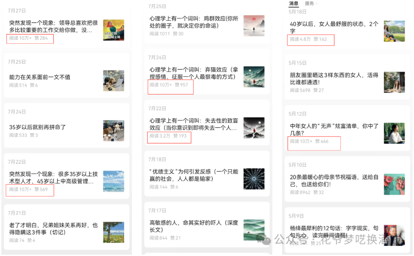The width and height of the screenshot is (414, 256).
Task: Open the 20条最暖心的母亲节祝福语 article
Action: click(334, 181)
